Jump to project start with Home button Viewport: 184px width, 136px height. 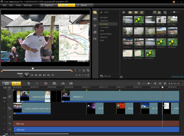pyautogui.click(x=32, y=75)
